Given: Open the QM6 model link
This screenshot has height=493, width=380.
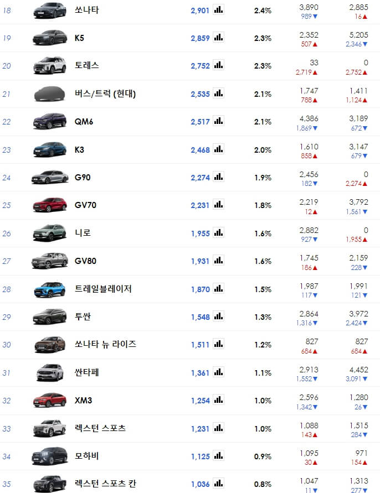Looking at the screenshot, I should [x=84, y=122].
